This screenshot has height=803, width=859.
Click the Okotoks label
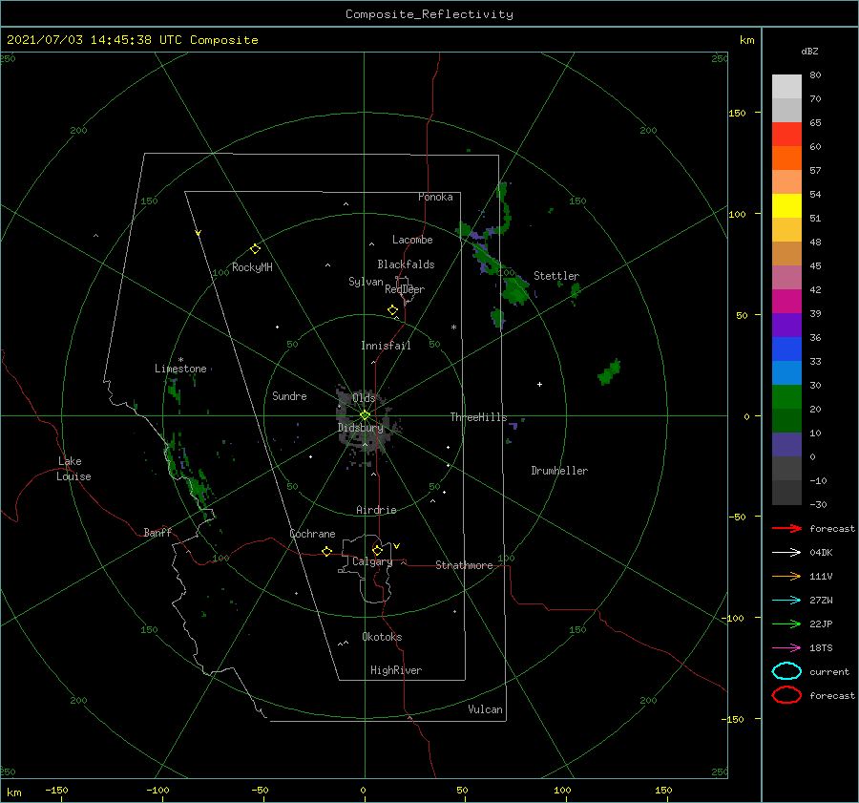pos(382,637)
